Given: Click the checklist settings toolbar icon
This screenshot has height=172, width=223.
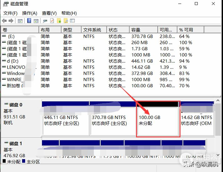Looking at the screenshot, I should click(x=73, y=21).
